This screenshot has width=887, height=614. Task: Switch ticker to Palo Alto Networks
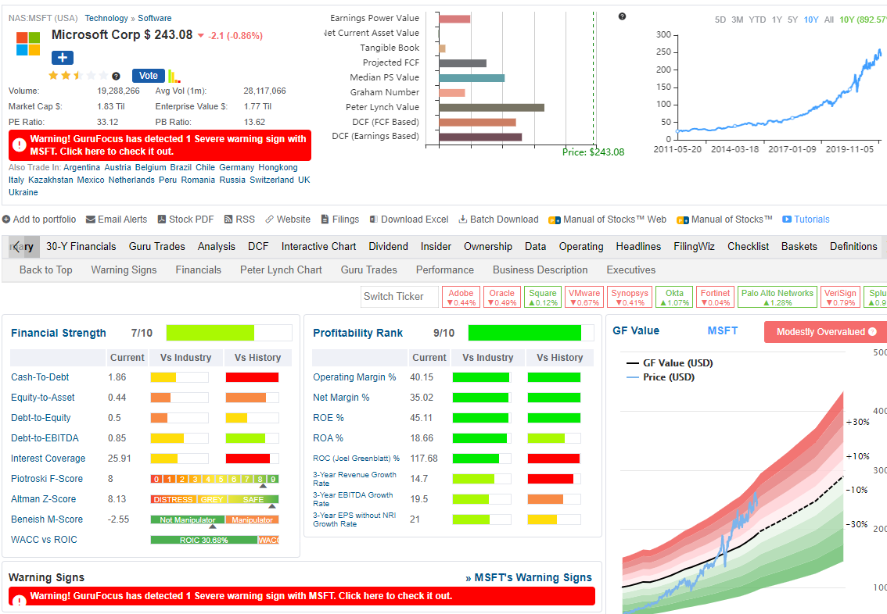pyautogui.click(x=777, y=297)
